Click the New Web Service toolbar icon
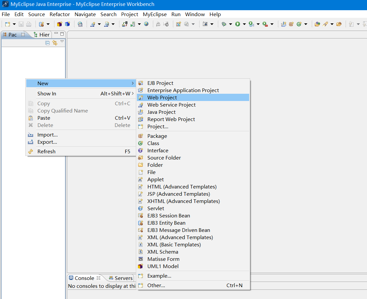Image resolution: width=367 pixels, height=299 pixels. 93,24
